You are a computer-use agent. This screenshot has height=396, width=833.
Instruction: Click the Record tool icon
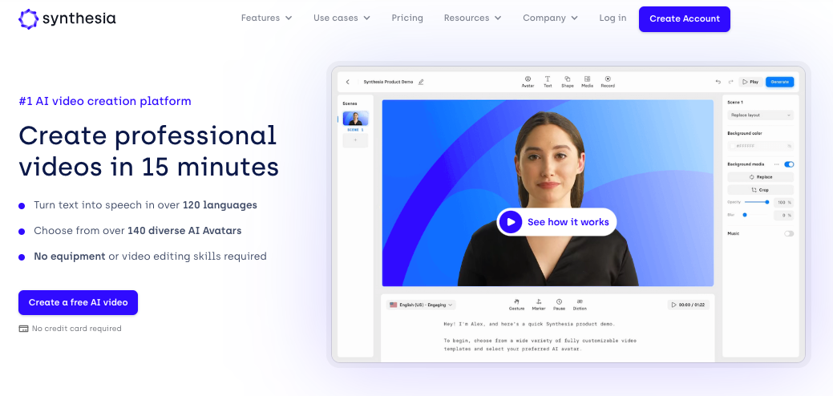pyautogui.click(x=608, y=79)
